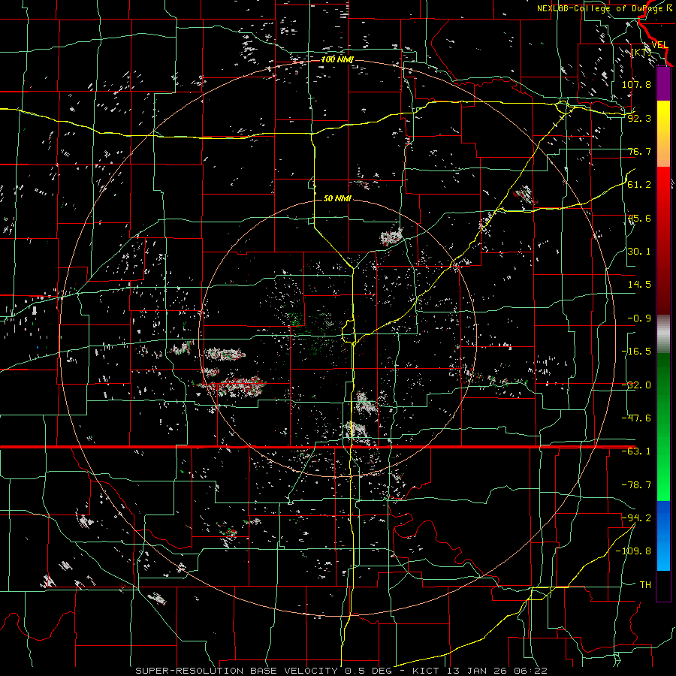Pick the yellow-orange segment of the color bar

pos(663,134)
